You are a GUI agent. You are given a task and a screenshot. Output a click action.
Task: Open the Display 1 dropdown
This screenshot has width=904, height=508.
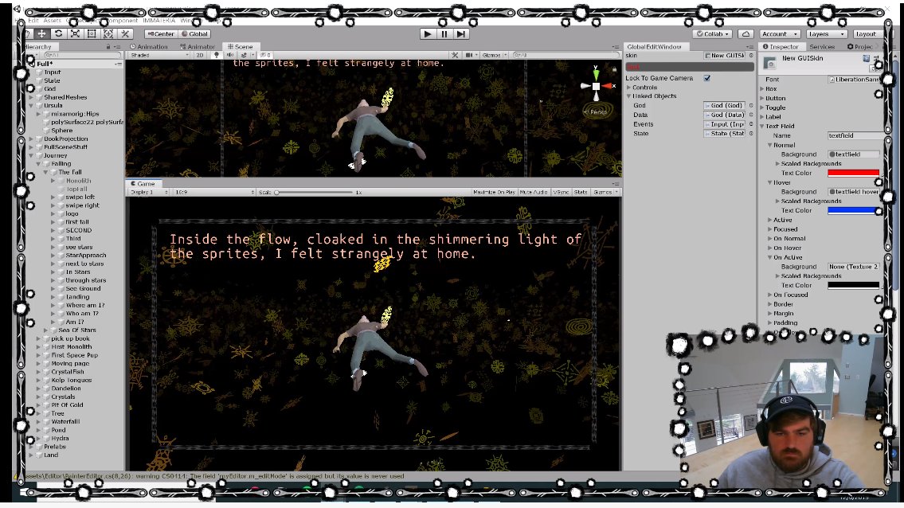149,192
